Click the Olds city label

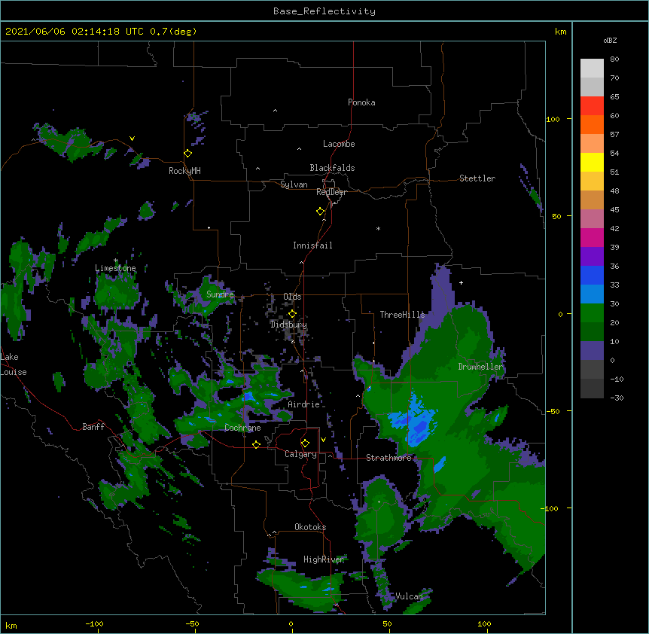coord(292,297)
